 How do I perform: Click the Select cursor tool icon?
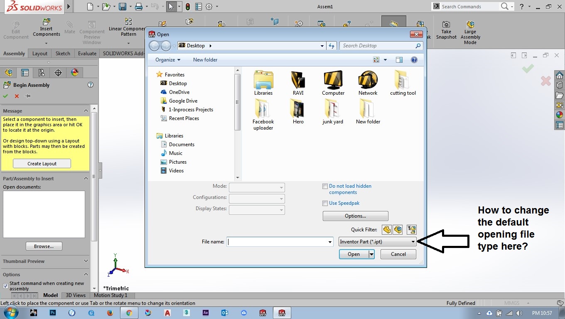[171, 7]
